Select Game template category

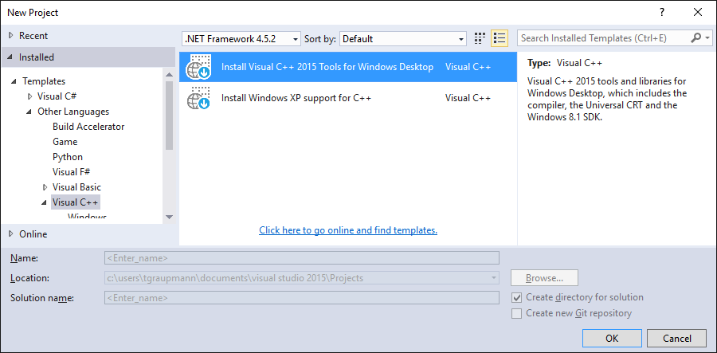65,142
